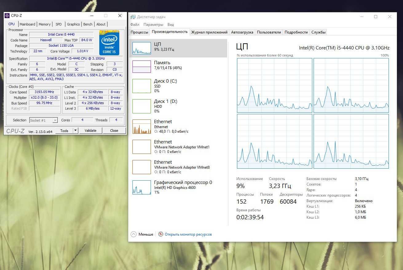Select Графический процессор 0 entry
This screenshot has width=403, height=270.
pos(178,187)
